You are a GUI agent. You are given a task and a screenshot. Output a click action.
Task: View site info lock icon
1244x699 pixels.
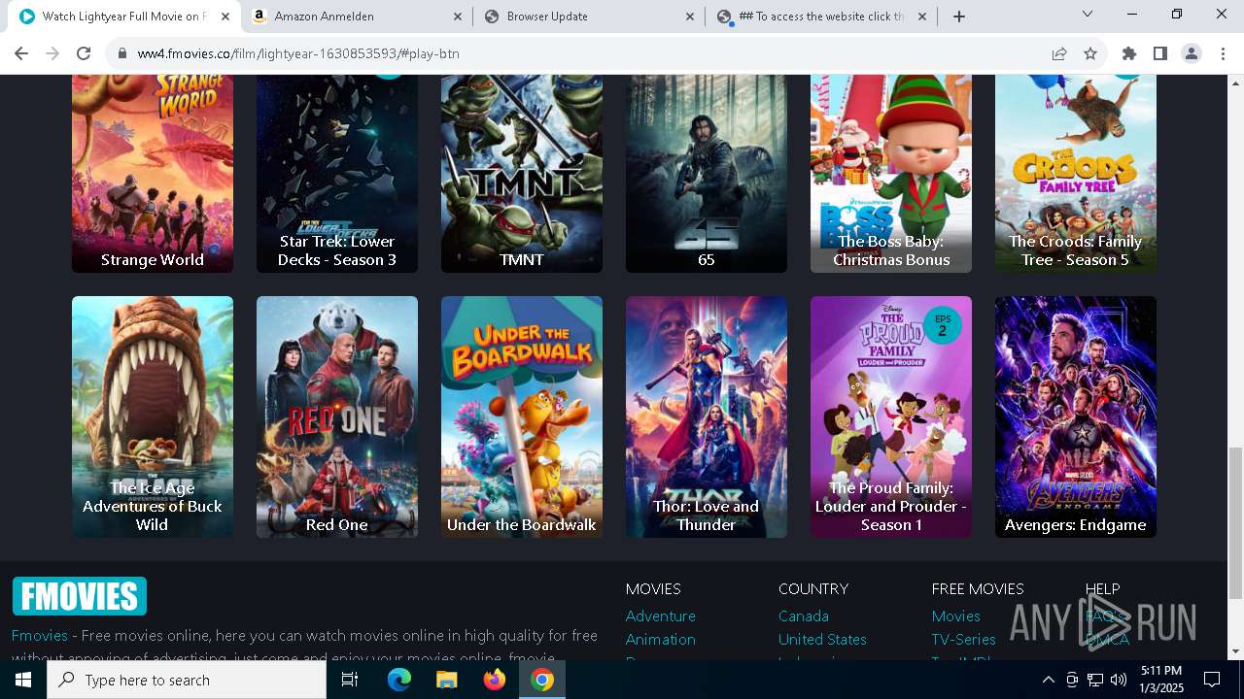tap(122, 53)
